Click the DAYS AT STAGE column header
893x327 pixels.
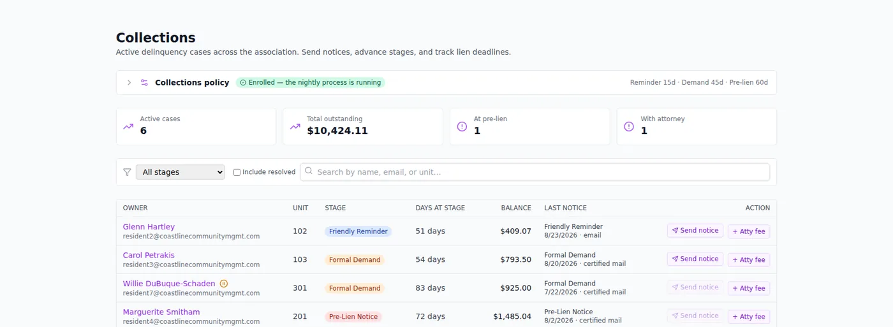coord(440,208)
